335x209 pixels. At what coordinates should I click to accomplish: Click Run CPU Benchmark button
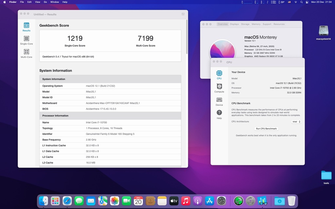tap(266, 129)
